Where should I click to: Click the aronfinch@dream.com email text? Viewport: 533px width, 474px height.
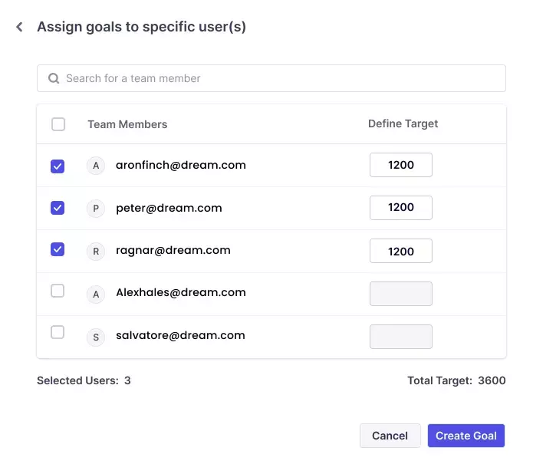pyautogui.click(x=181, y=165)
